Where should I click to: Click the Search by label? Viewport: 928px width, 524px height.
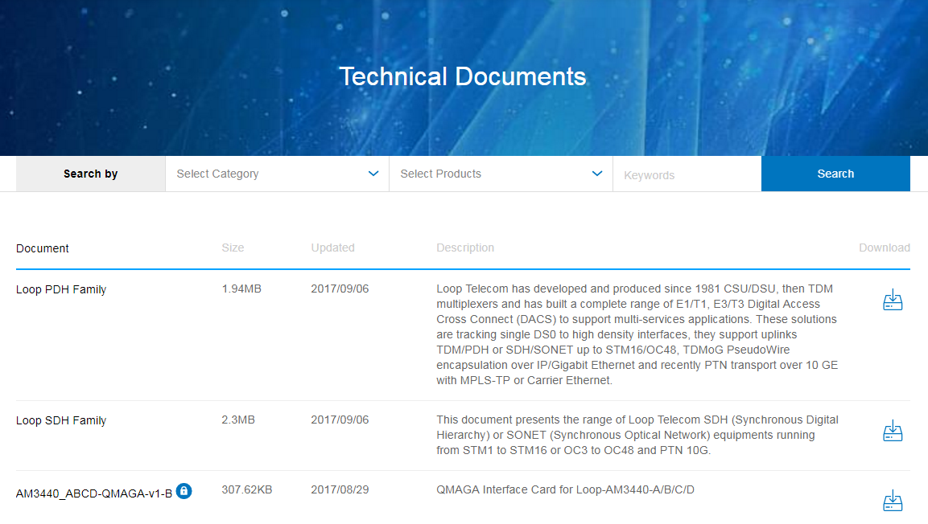90,174
